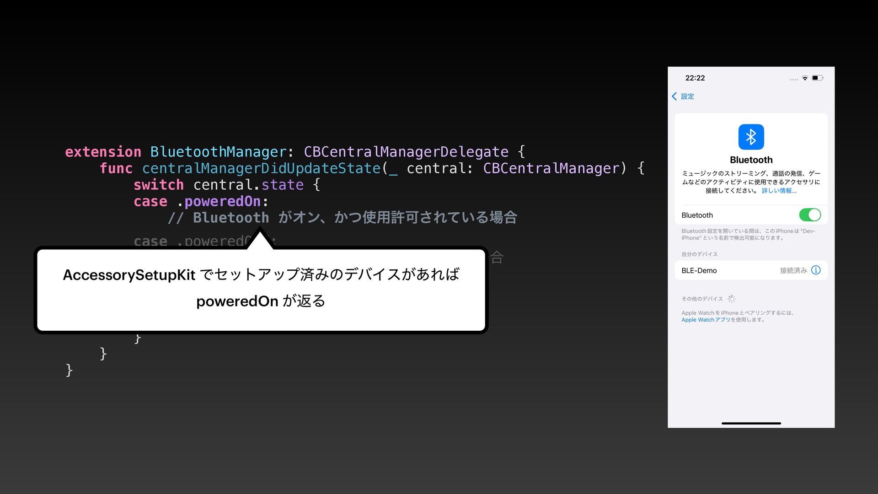
Task: Click the battery indicator icon
Action: click(x=818, y=78)
